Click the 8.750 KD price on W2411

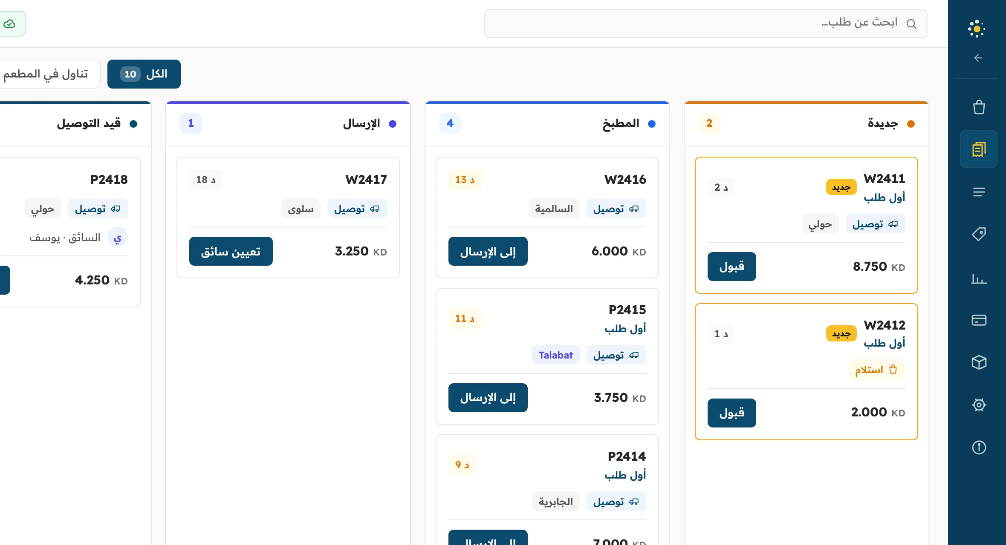tap(879, 267)
